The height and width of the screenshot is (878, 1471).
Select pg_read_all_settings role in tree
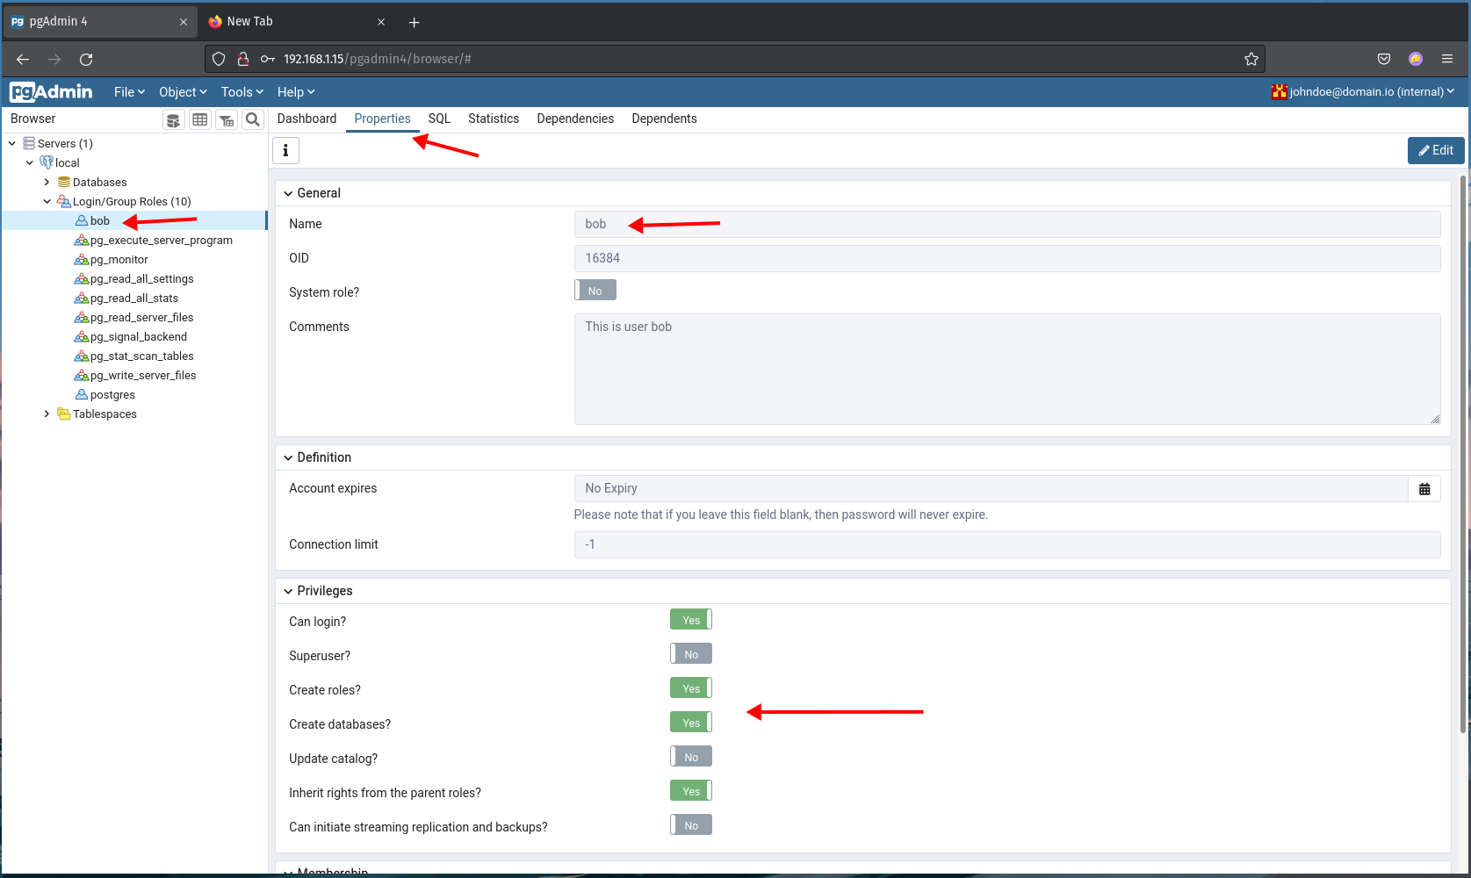(x=141, y=279)
